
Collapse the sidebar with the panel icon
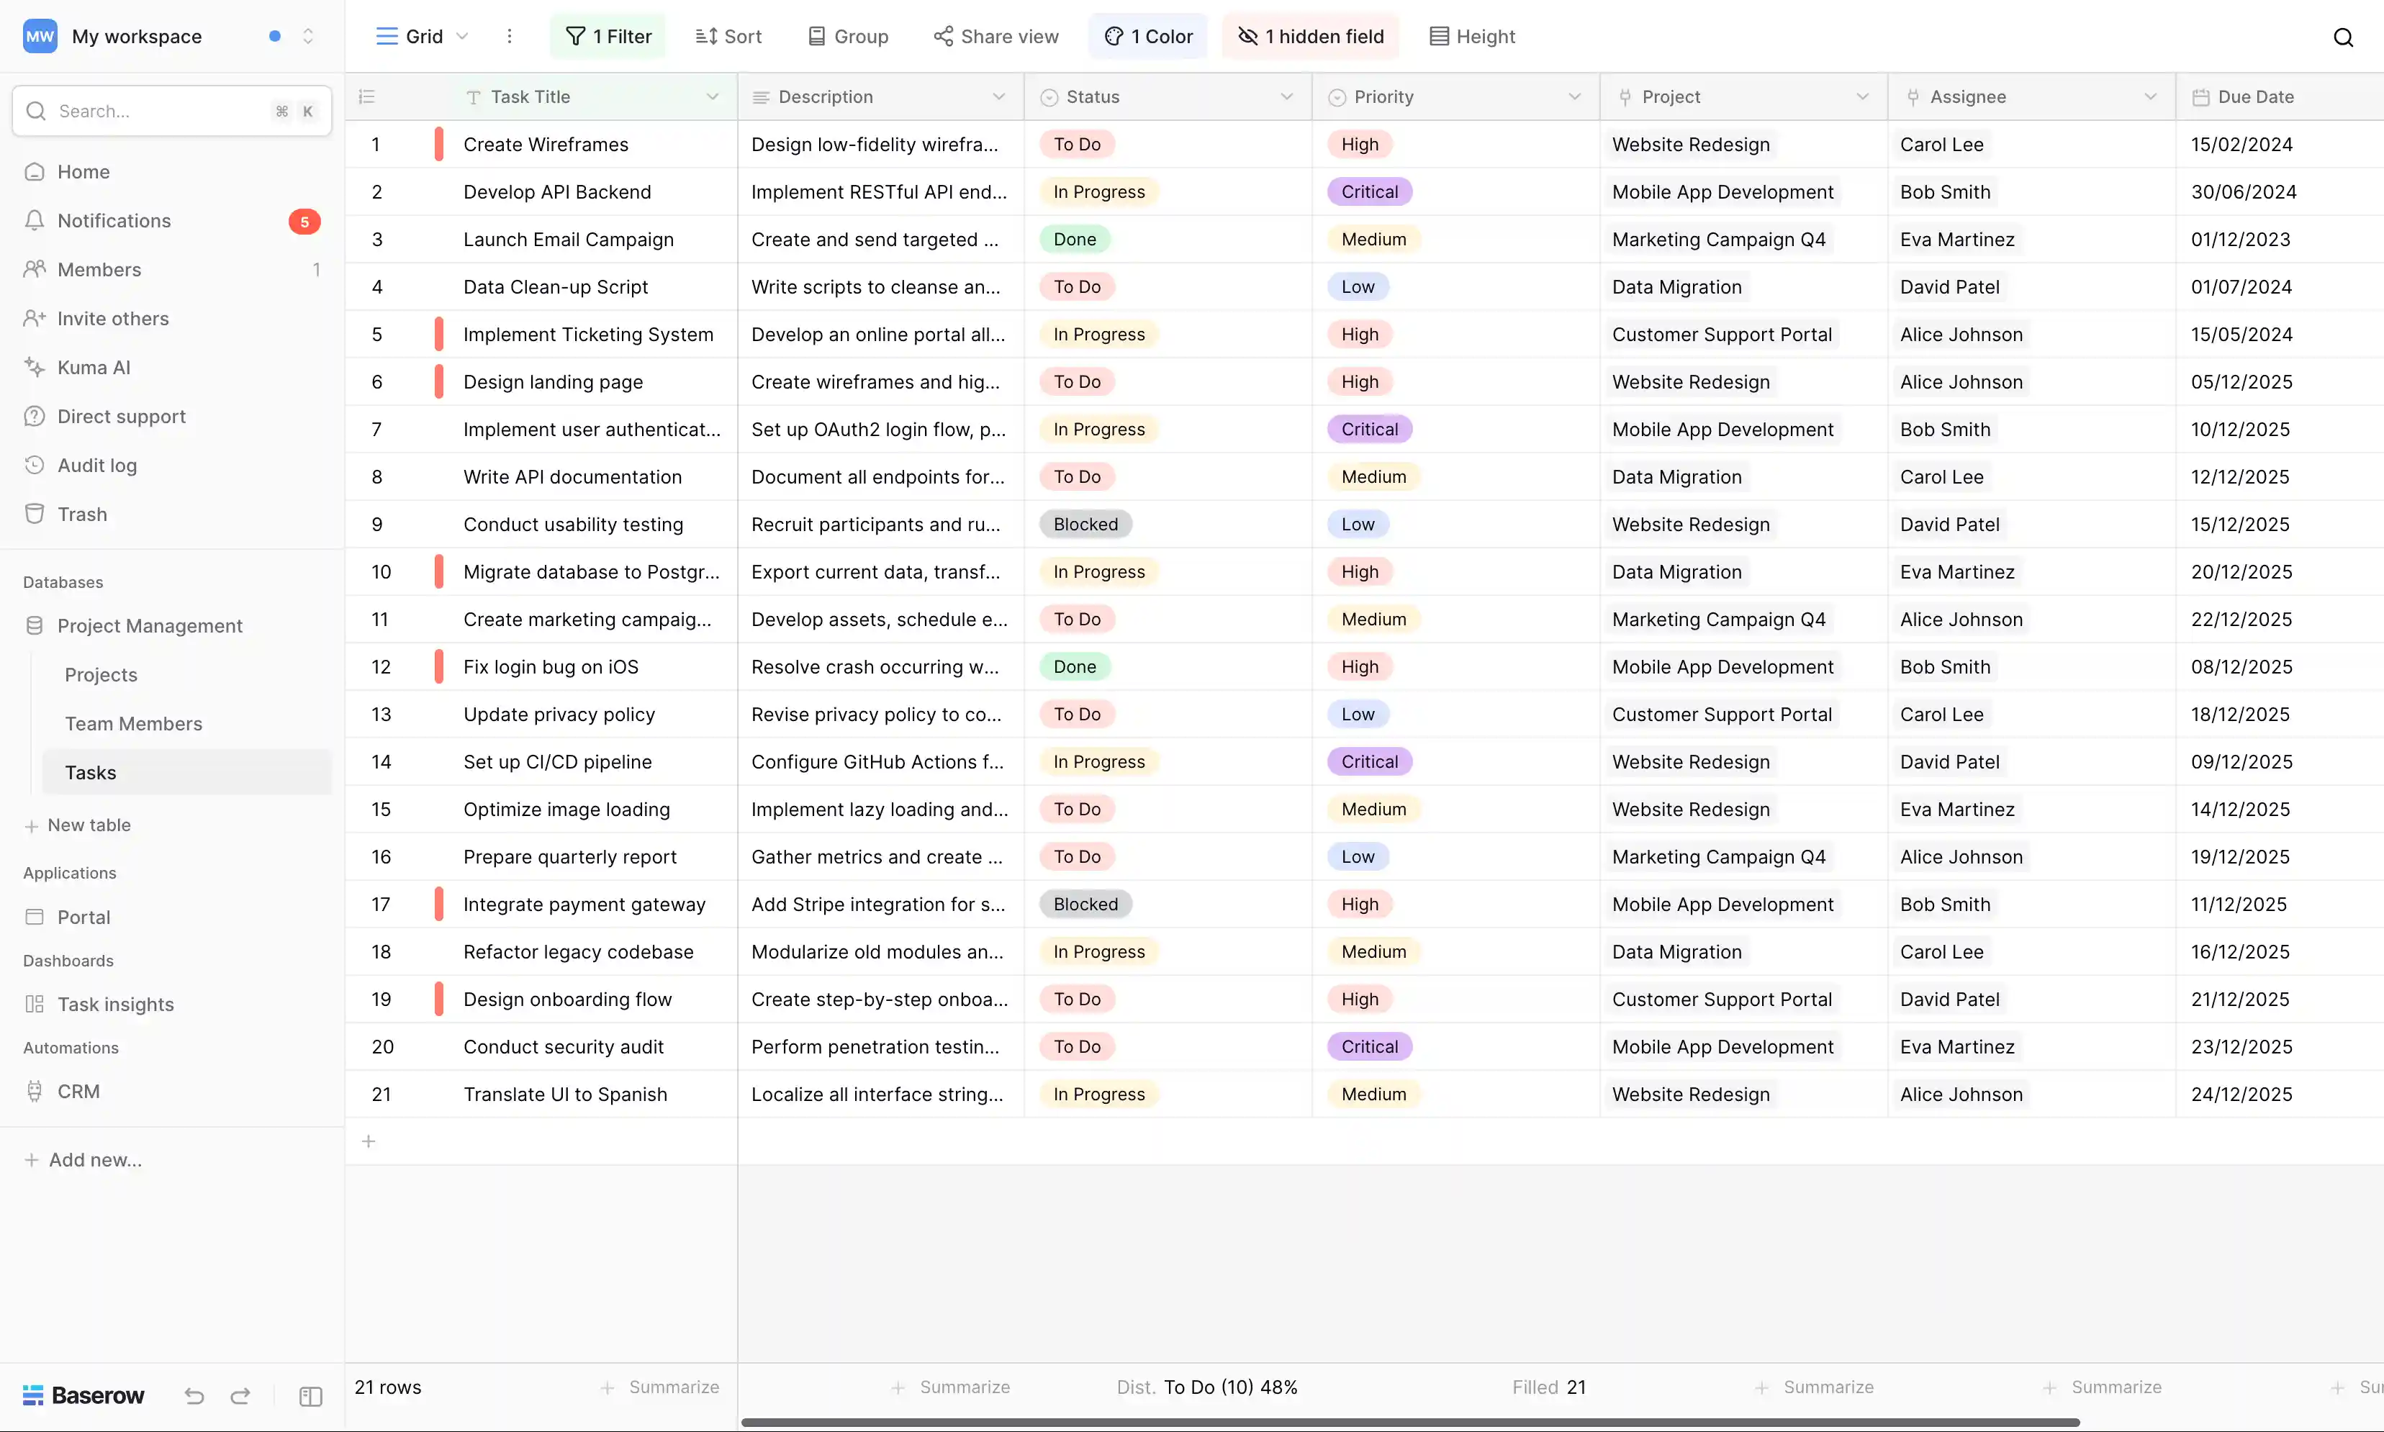pos(310,1396)
